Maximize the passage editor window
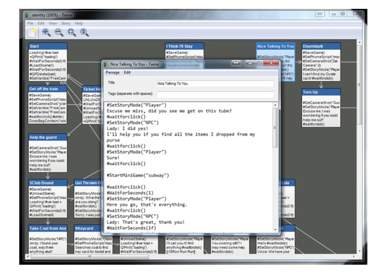 [x=259, y=63]
